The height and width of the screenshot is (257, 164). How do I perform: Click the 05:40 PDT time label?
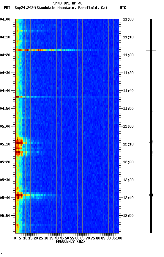[5, 198]
